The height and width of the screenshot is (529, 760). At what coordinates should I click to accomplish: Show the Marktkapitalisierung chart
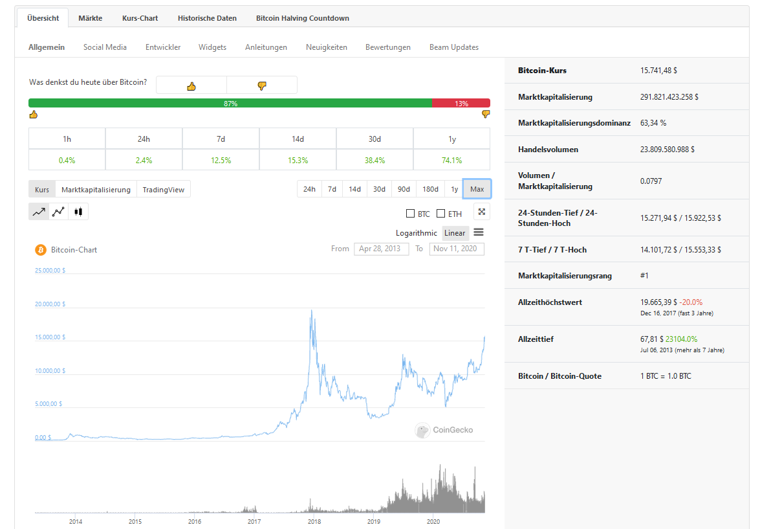tap(96, 189)
